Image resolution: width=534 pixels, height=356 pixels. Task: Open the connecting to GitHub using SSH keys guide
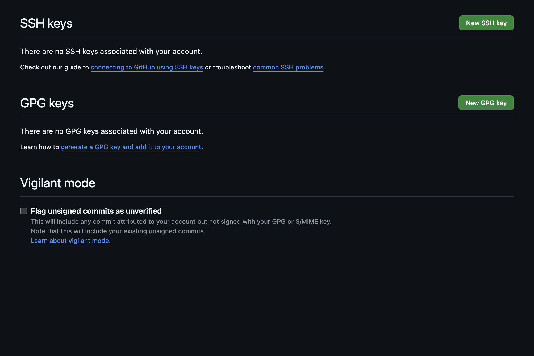tap(147, 67)
